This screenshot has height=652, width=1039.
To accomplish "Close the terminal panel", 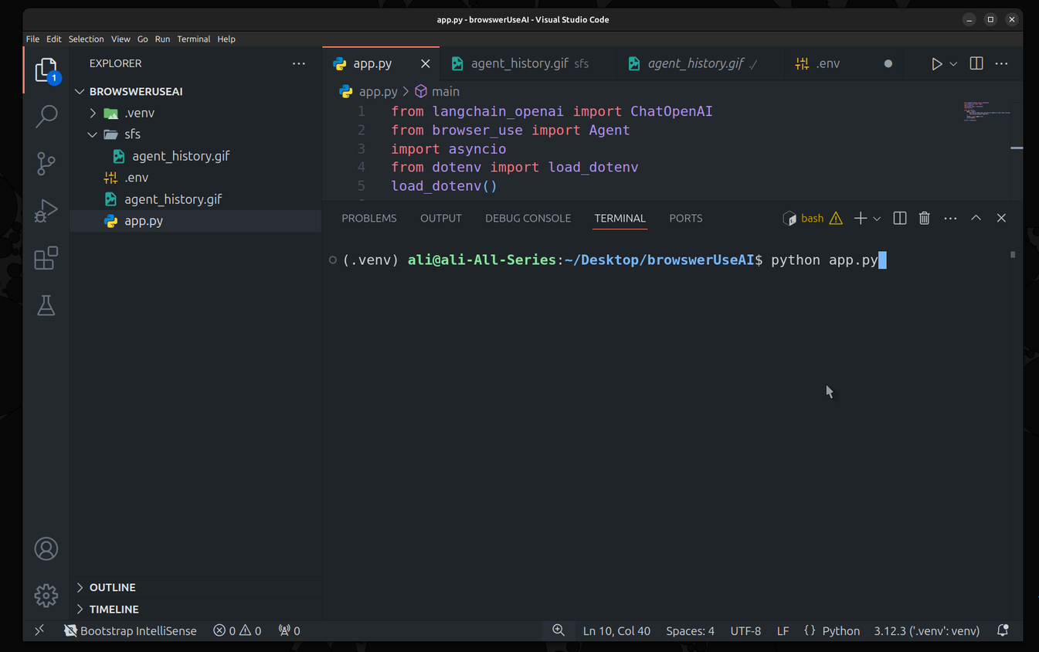I will point(1001,219).
